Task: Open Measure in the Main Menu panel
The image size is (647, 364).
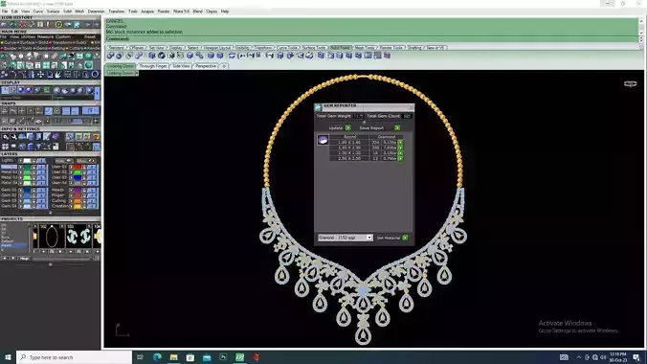Action: click(x=45, y=37)
